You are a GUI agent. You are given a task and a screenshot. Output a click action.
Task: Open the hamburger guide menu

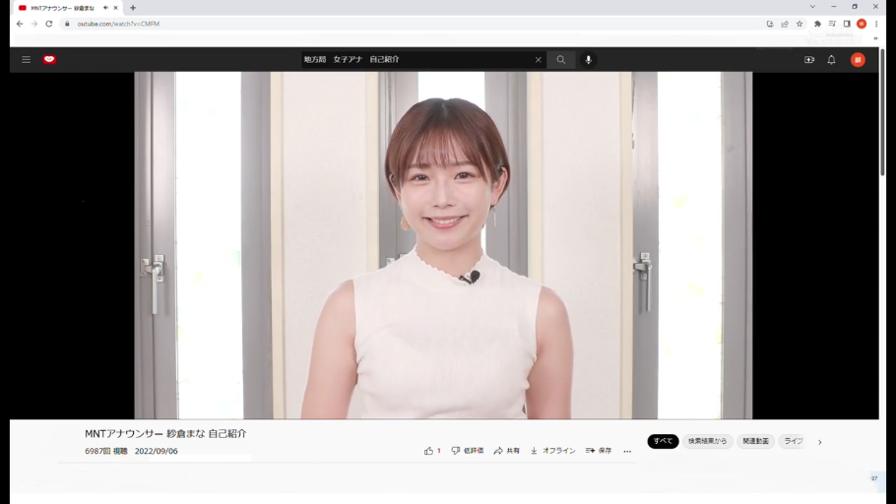pos(27,60)
